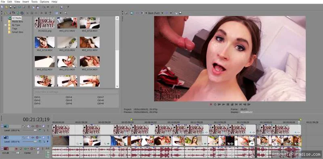323x159 pixels.
Task: Click the Ctrl+1 tag shortcut slot
Action: [x=37, y=97]
